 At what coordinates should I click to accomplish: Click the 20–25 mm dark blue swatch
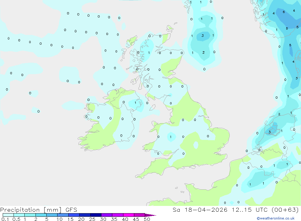coord(85,215)
